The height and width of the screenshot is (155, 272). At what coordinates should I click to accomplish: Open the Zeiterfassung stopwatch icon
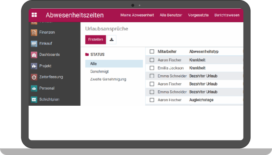34,77
